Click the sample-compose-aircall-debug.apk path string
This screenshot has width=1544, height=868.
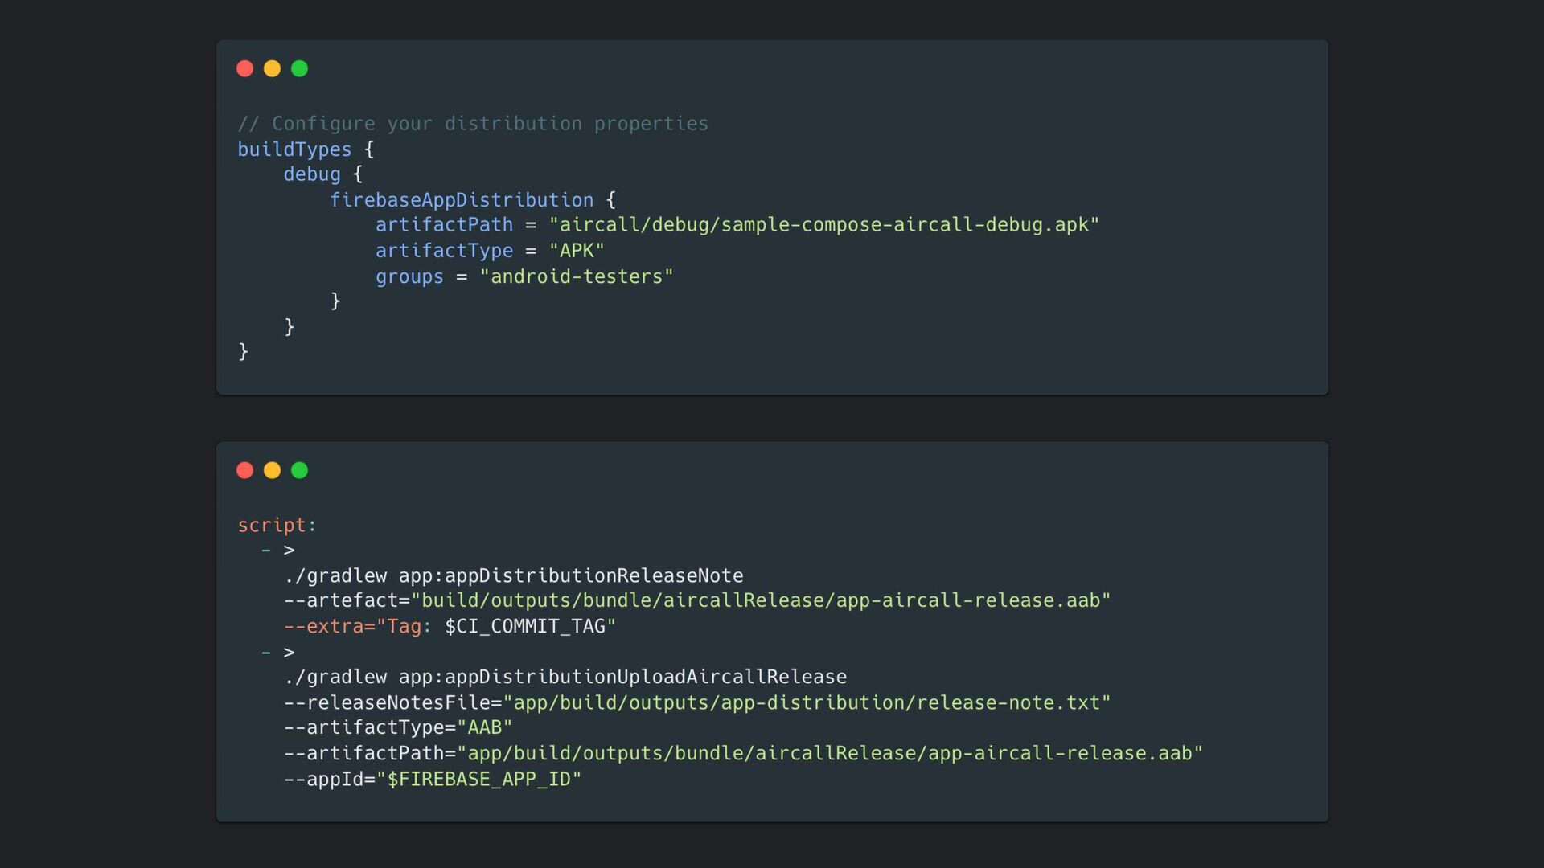(x=823, y=225)
